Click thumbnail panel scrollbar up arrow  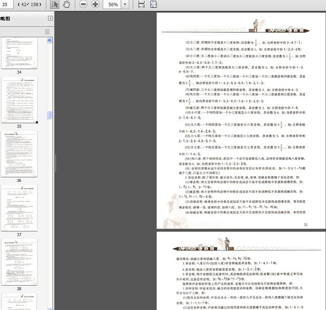(50, 40)
